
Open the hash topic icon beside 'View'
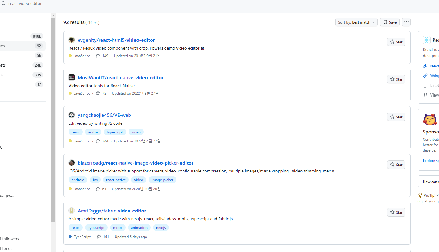(x=425, y=95)
